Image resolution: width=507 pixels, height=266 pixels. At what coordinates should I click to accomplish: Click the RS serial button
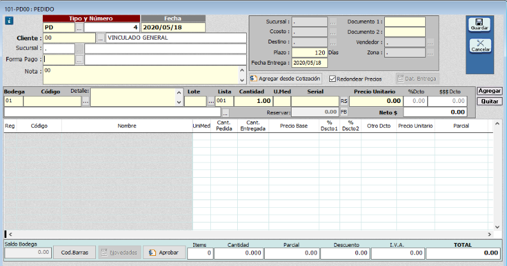pyautogui.click(x=344, y=101)
